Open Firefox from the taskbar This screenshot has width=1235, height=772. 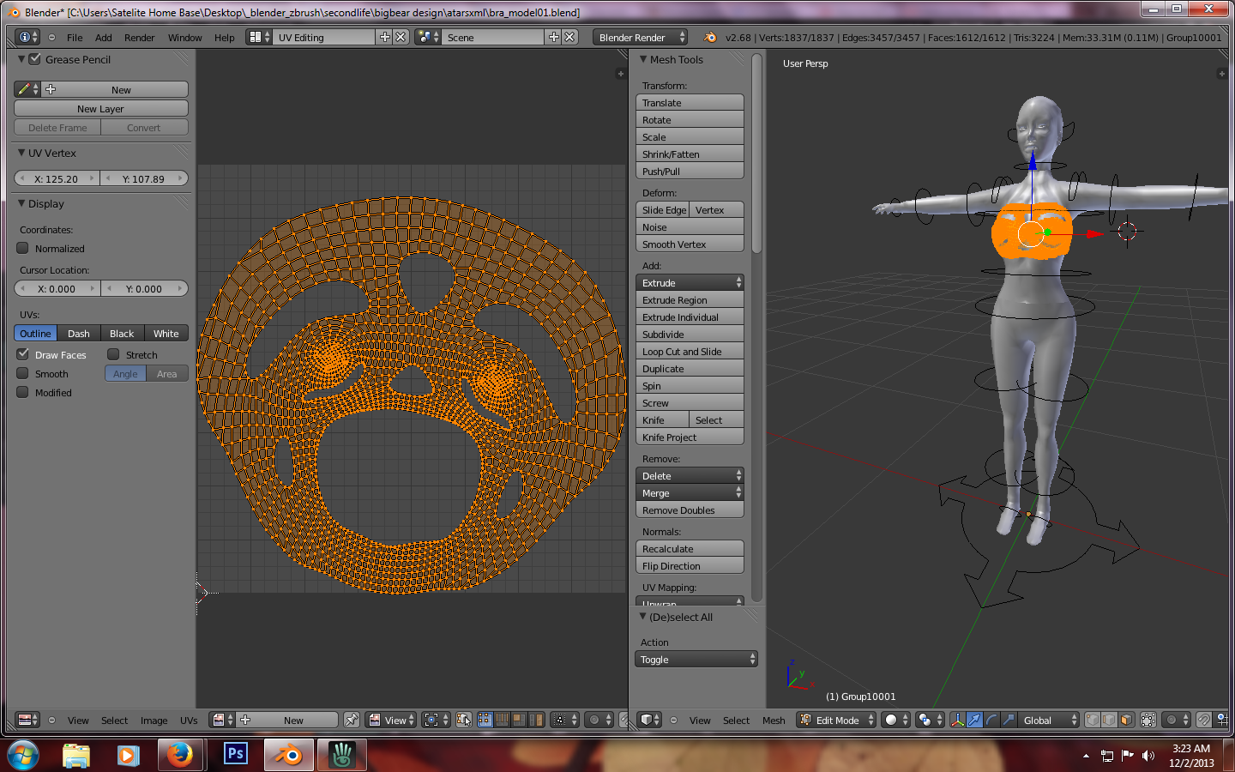click(x=180, y=754)
